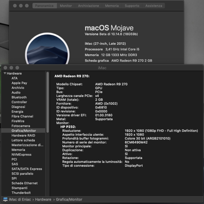Open Bluetooth hardware information
The image size is (204, 204).
(x=19, y=97)
